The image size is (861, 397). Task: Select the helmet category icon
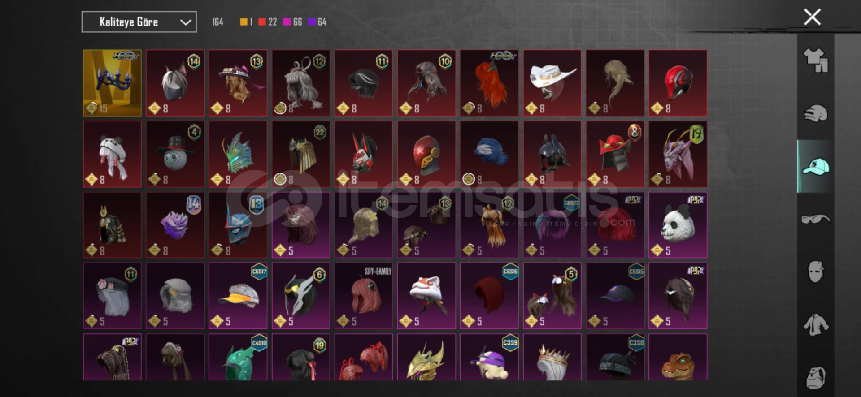point(816,113)
